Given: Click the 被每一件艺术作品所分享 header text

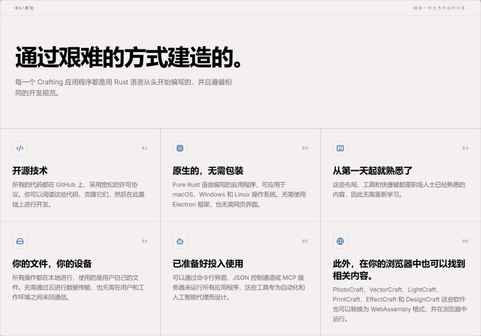Looking at the screenshot, I should click(x=439, y=8).
